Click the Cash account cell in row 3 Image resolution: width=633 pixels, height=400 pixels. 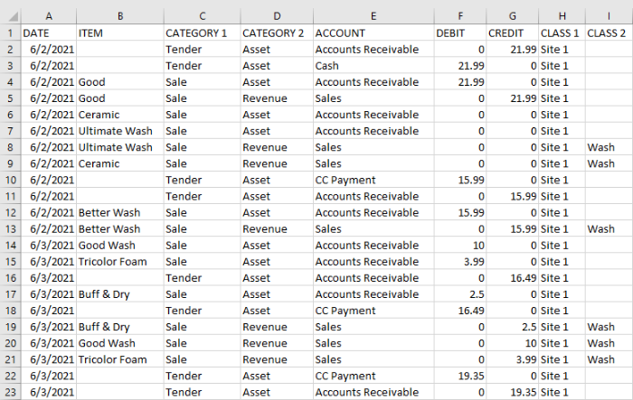tap(373, 66)
